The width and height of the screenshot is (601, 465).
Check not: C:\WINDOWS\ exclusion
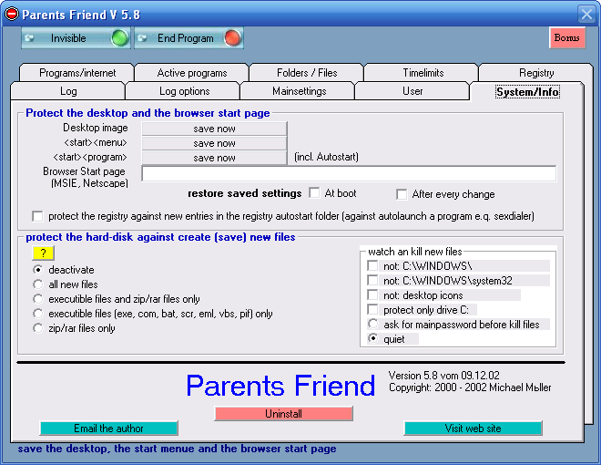(372, 265)
